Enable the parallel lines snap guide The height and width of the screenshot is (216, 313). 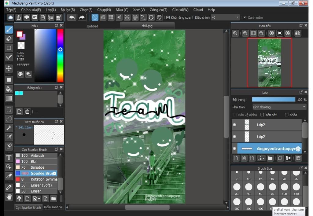point(103,17)
